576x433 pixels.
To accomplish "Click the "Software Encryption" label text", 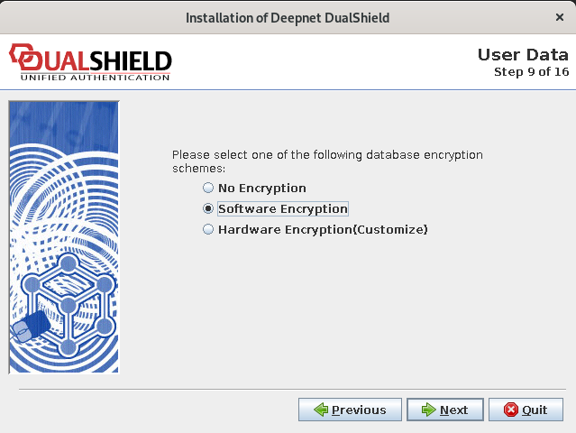I will 282,209.
